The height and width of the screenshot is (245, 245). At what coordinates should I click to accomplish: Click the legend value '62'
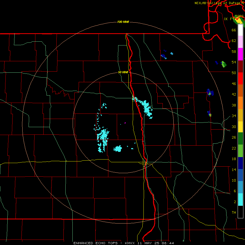(234, 41)
